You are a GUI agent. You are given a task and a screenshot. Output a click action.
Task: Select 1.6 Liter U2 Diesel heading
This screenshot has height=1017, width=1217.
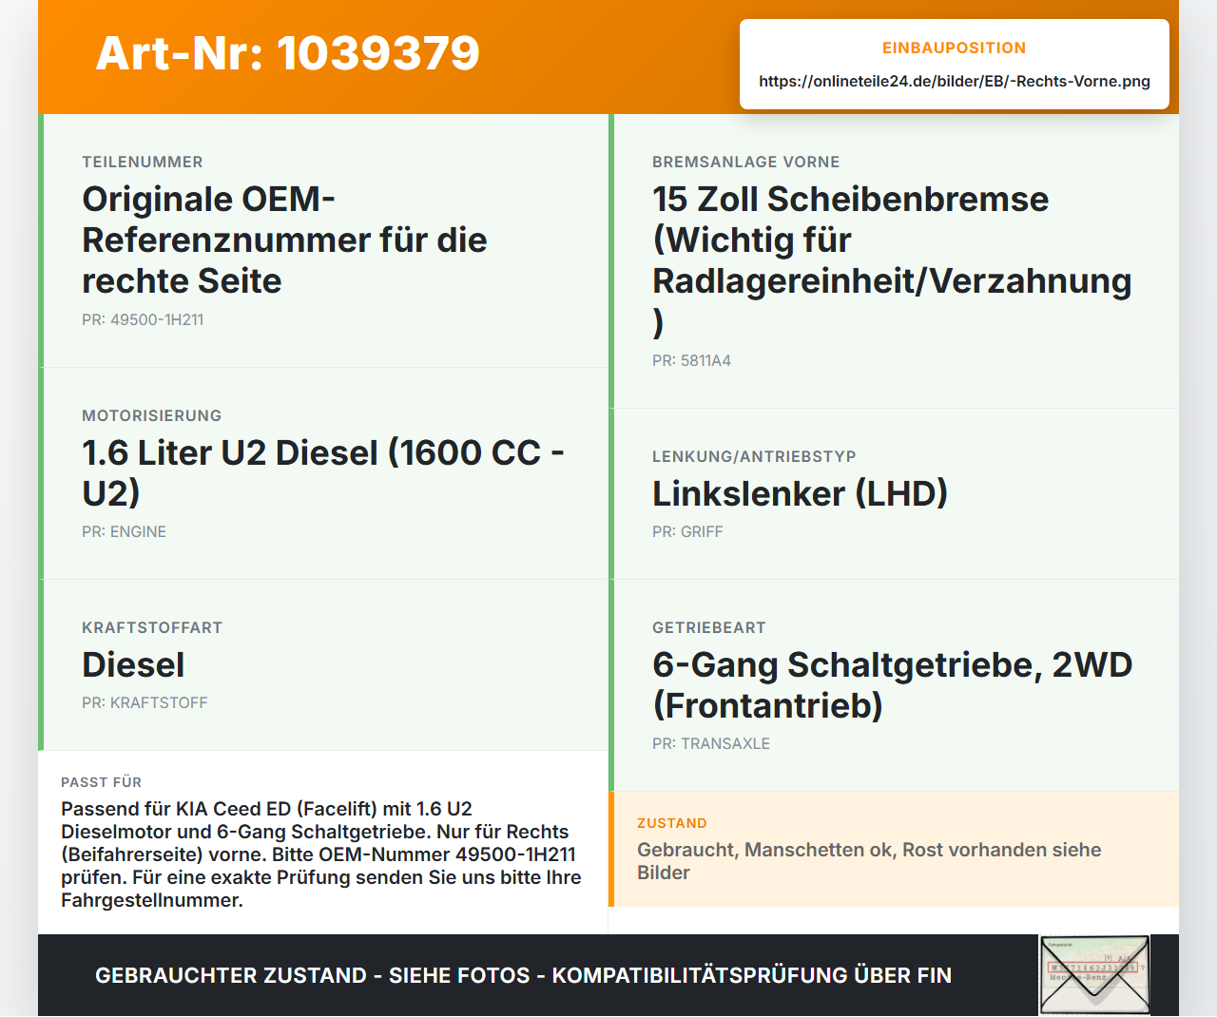point(323,472)
